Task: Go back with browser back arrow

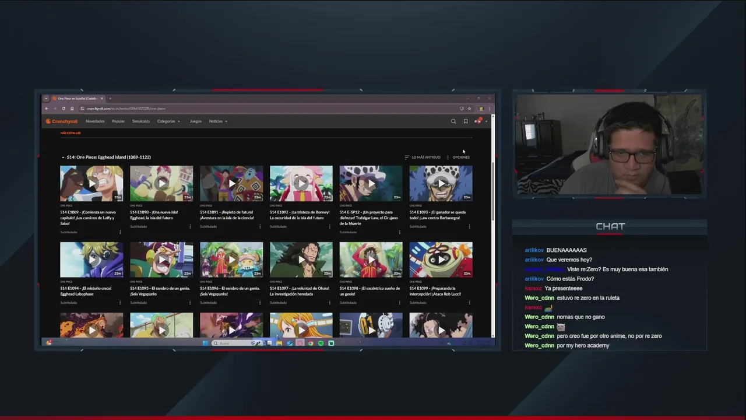Action: [47, 108]
